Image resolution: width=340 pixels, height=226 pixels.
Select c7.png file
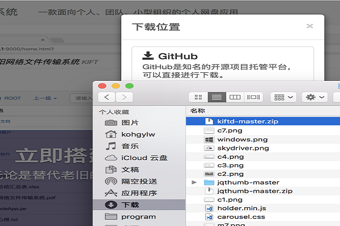(x=263, y=131)
